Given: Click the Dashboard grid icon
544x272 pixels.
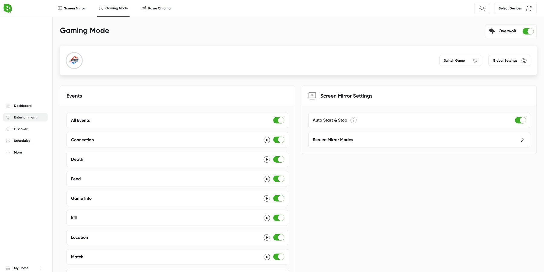Looking at the screenshot, I should point(8,106).
